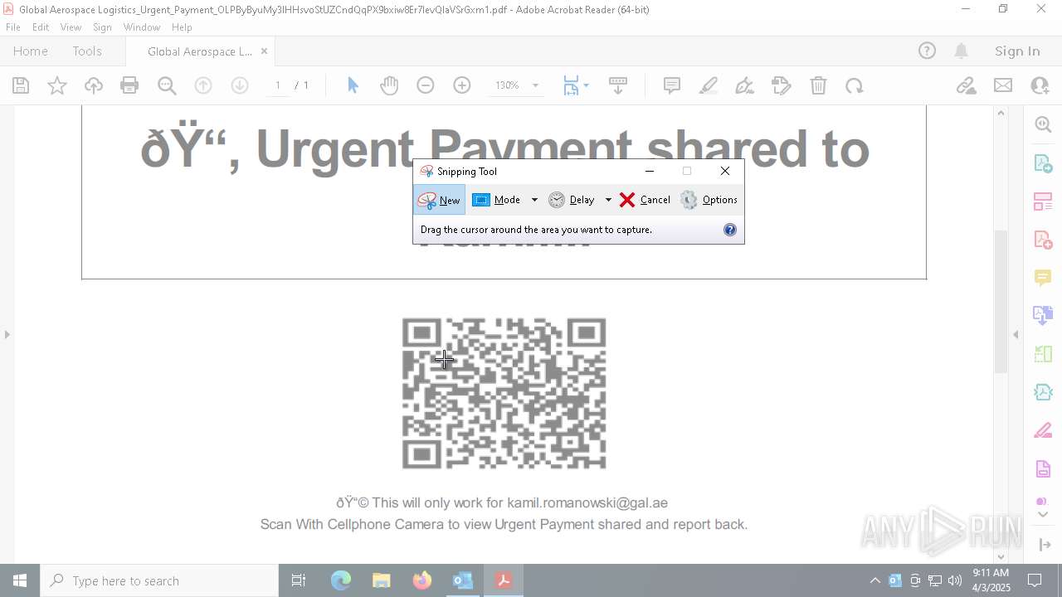Go to the next page with the down arrow

click(x=240, y=85)
